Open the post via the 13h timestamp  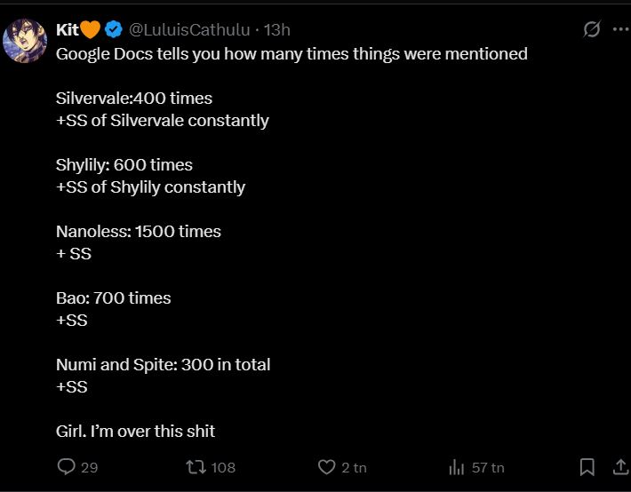tap(277, 29)
